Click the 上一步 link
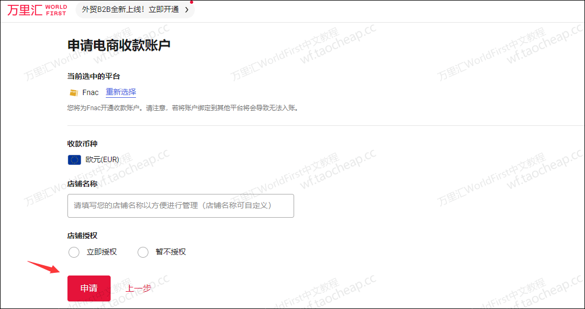585x309 pixels. pyautogui.click(x=138, y=288)
